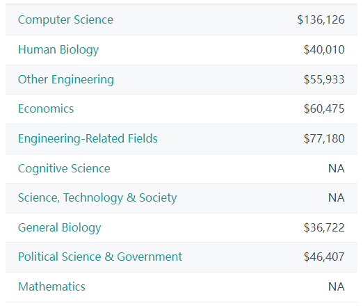The width and height of the screenshot is (363, 308).
Task: Click the $60,475 Economics salary
Action: click(324, 108)
